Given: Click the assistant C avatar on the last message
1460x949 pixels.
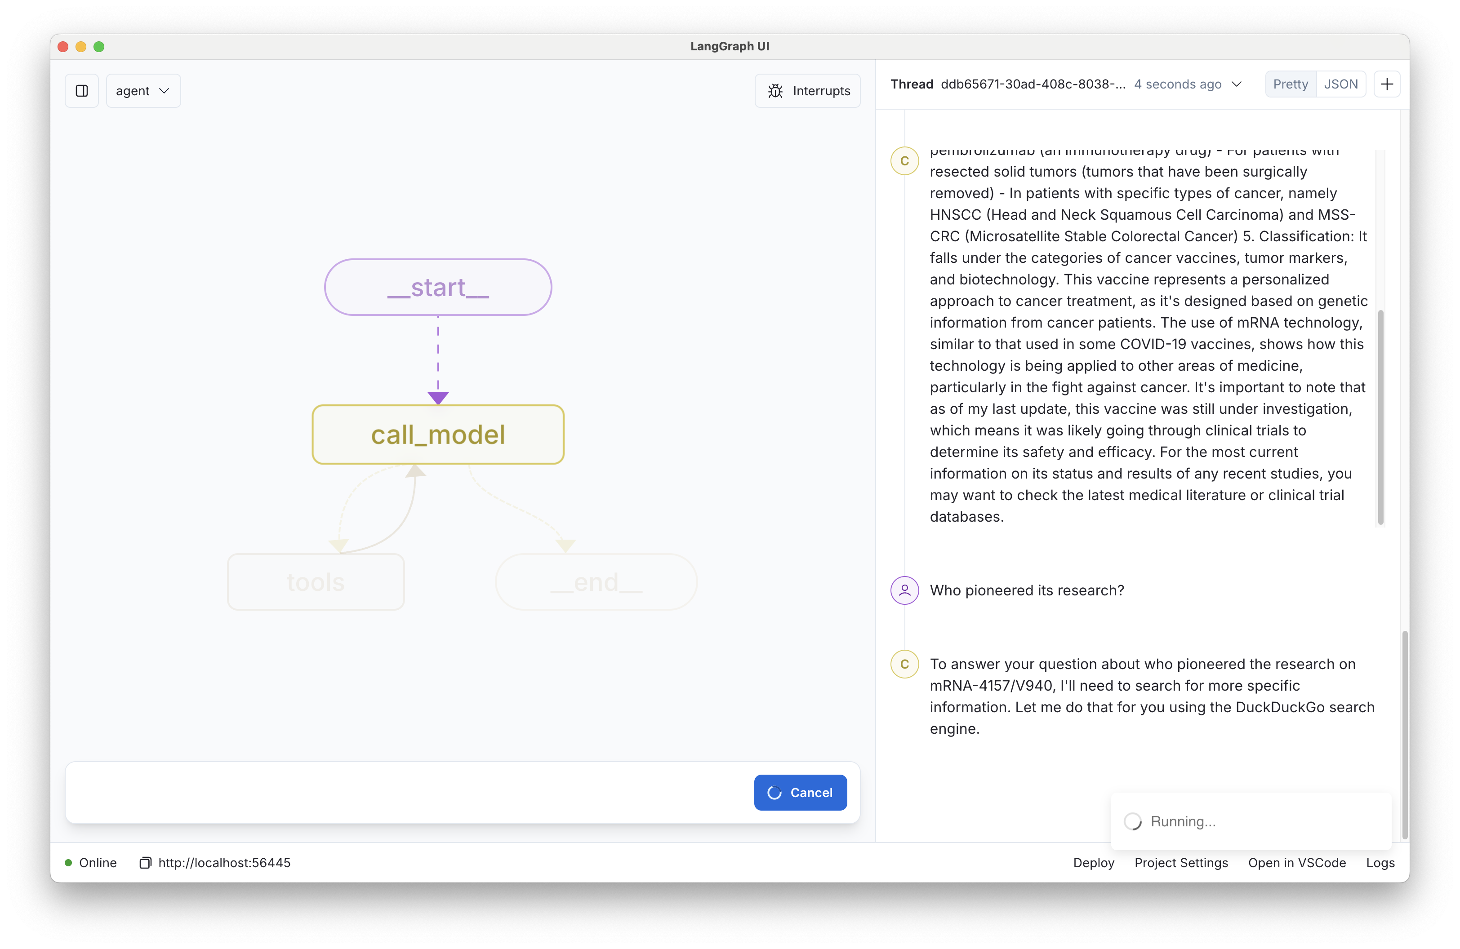Looking at the screenshot, I should tap(904, 664).
